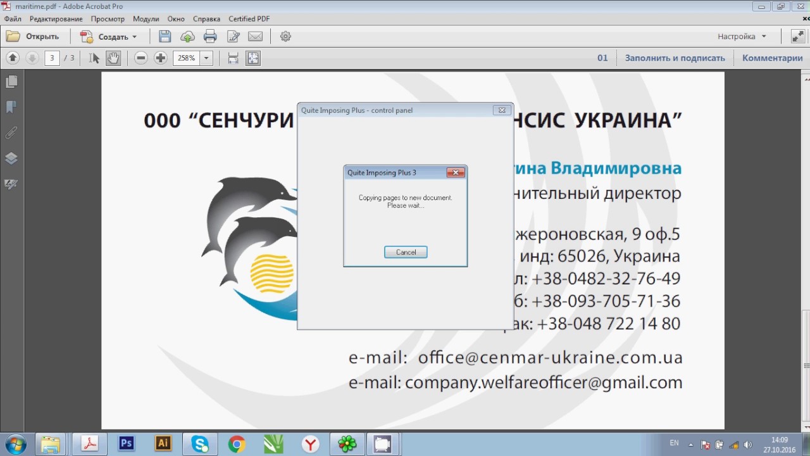Open the zoom percentage dropdown arrow
This screenshot has width=810, height=456.
pos(206,58)
